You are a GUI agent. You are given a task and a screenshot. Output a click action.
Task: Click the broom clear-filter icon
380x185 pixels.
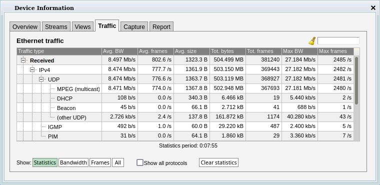(x=312, y=41)
